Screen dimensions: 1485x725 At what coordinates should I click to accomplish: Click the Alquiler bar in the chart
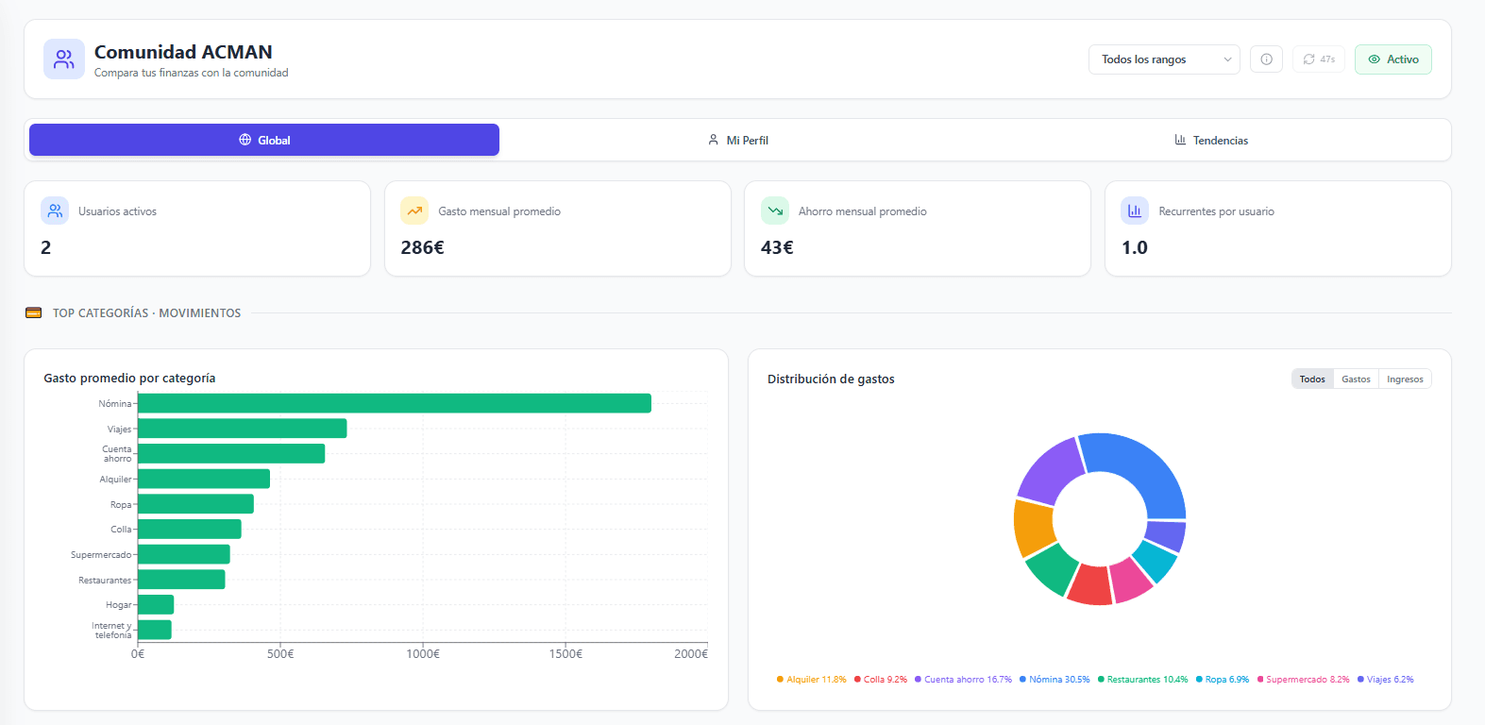(204, 479)
